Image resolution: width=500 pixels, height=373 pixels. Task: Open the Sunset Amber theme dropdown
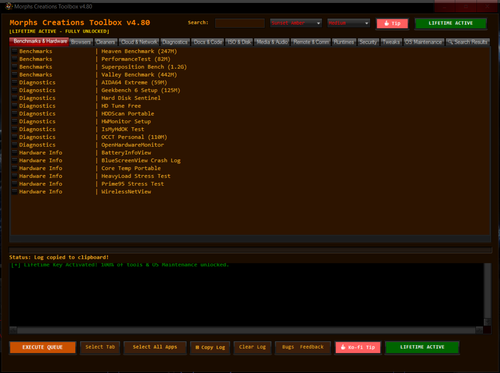(296, 23)
